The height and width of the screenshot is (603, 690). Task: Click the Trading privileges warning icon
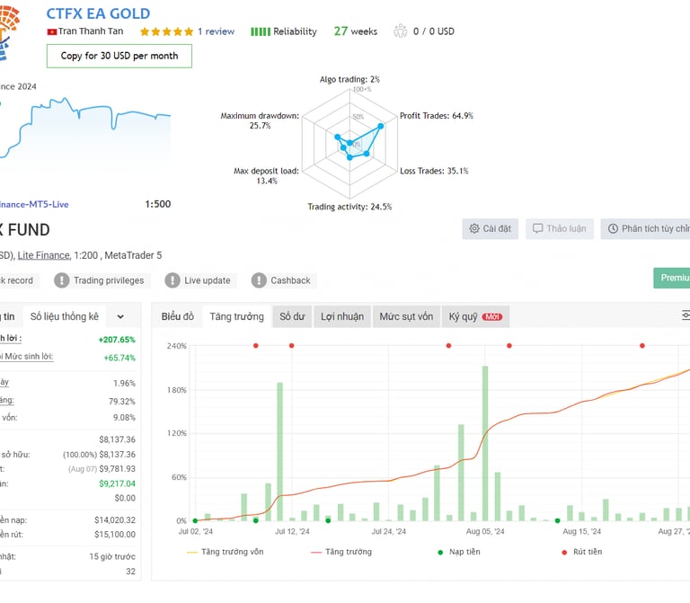(62, 280)
